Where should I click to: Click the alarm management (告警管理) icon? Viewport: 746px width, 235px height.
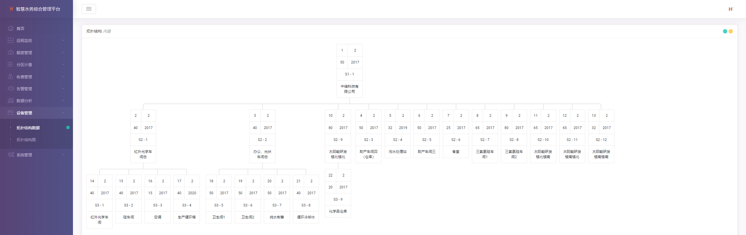11,89
